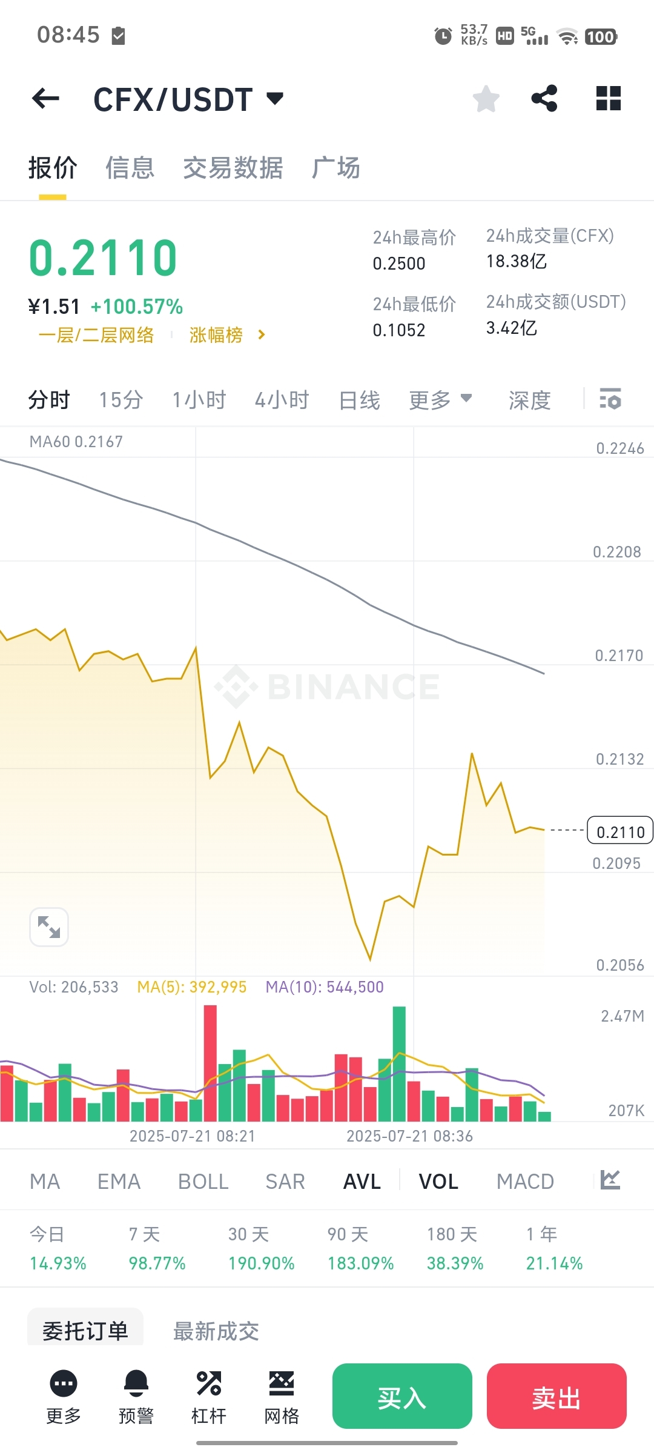654x1447 pixels.
Task: Switch to 交易数据 tab
Action: 233,168
